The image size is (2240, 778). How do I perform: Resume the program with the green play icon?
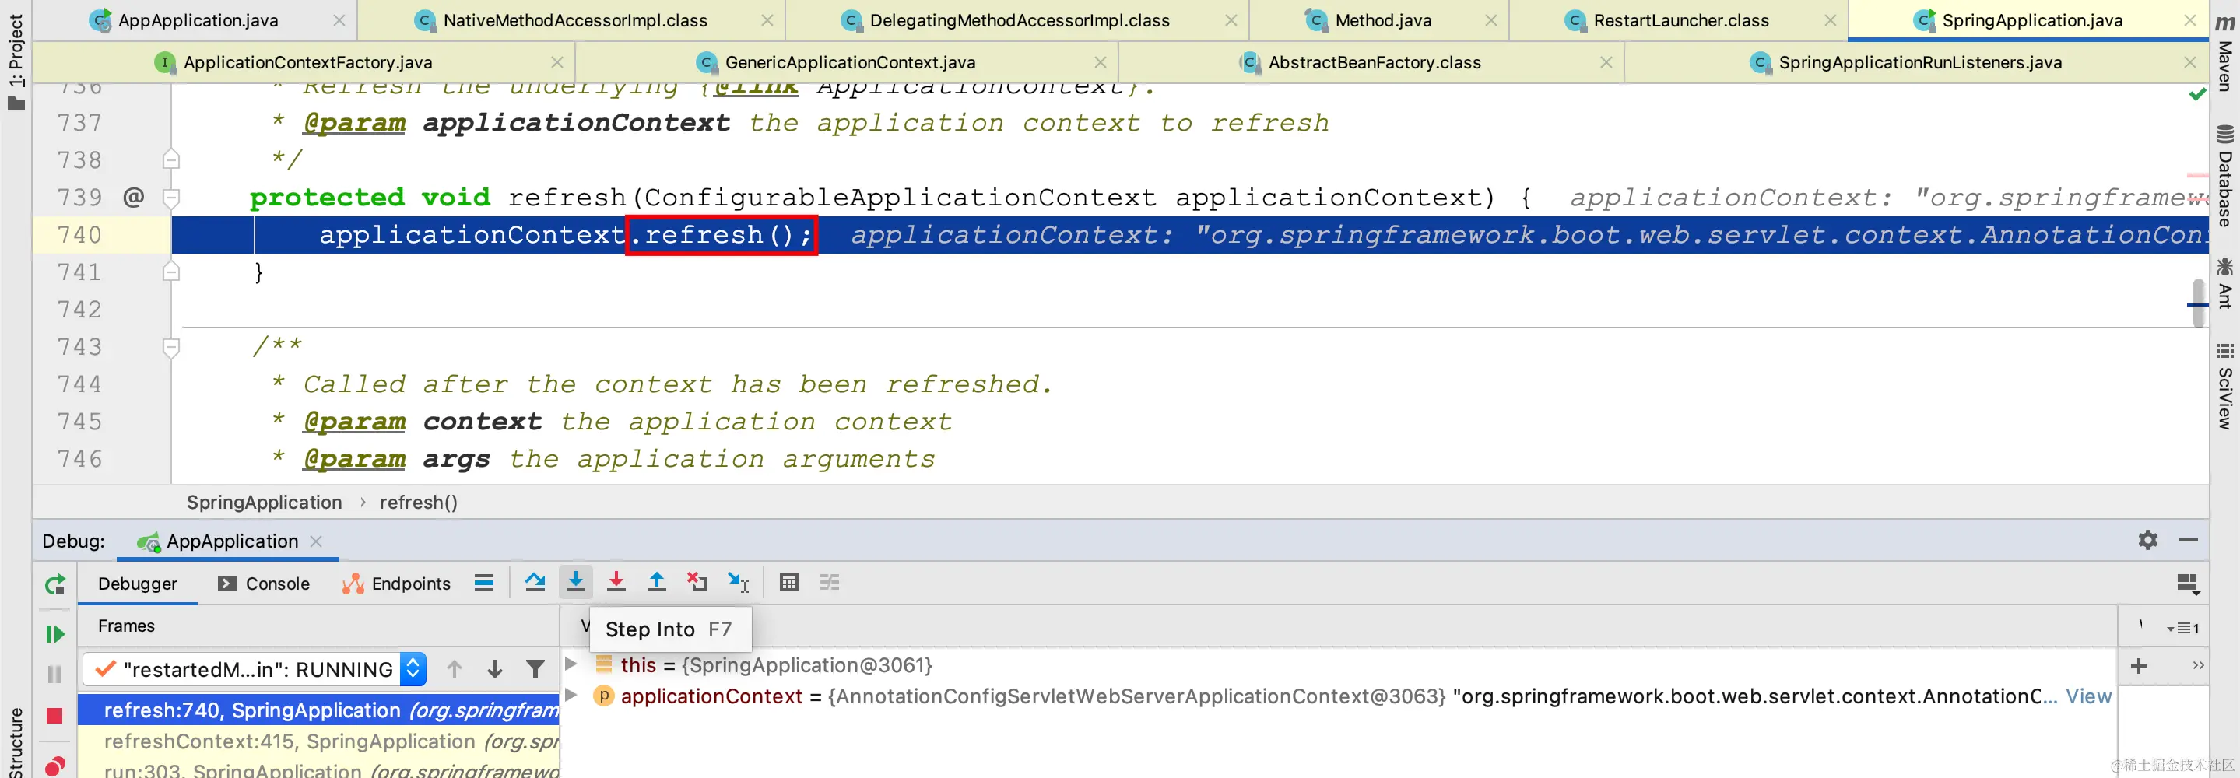point(54,634)
